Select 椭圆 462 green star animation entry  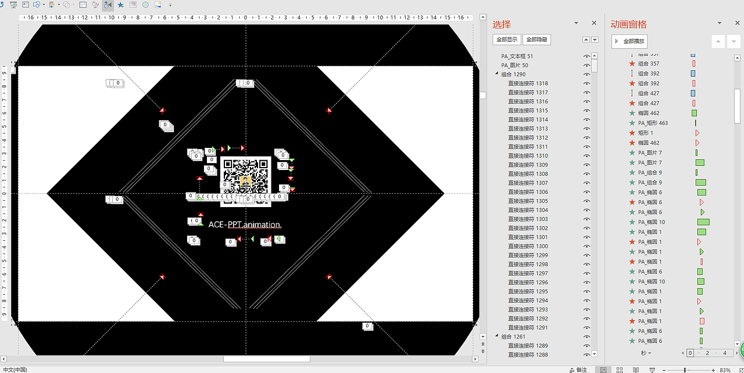[x=649, y=113]
